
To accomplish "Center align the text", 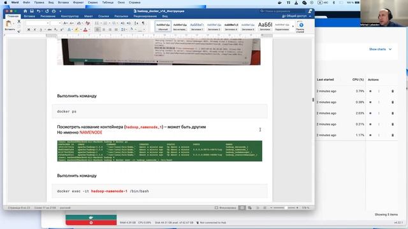I will tap(104, 30).
